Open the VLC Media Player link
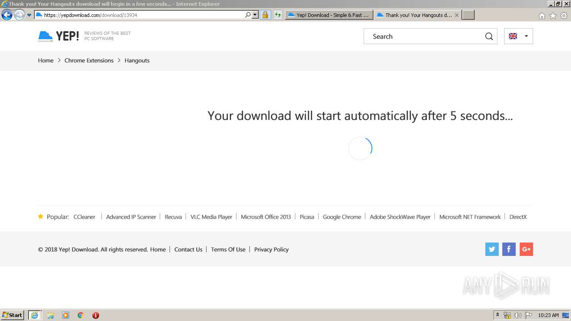Screen dimensions: 571x321 point(211,217)
